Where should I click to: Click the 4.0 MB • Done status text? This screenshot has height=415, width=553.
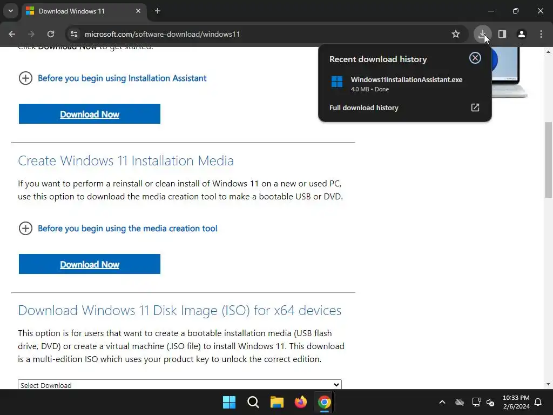(x=370, y=89)
